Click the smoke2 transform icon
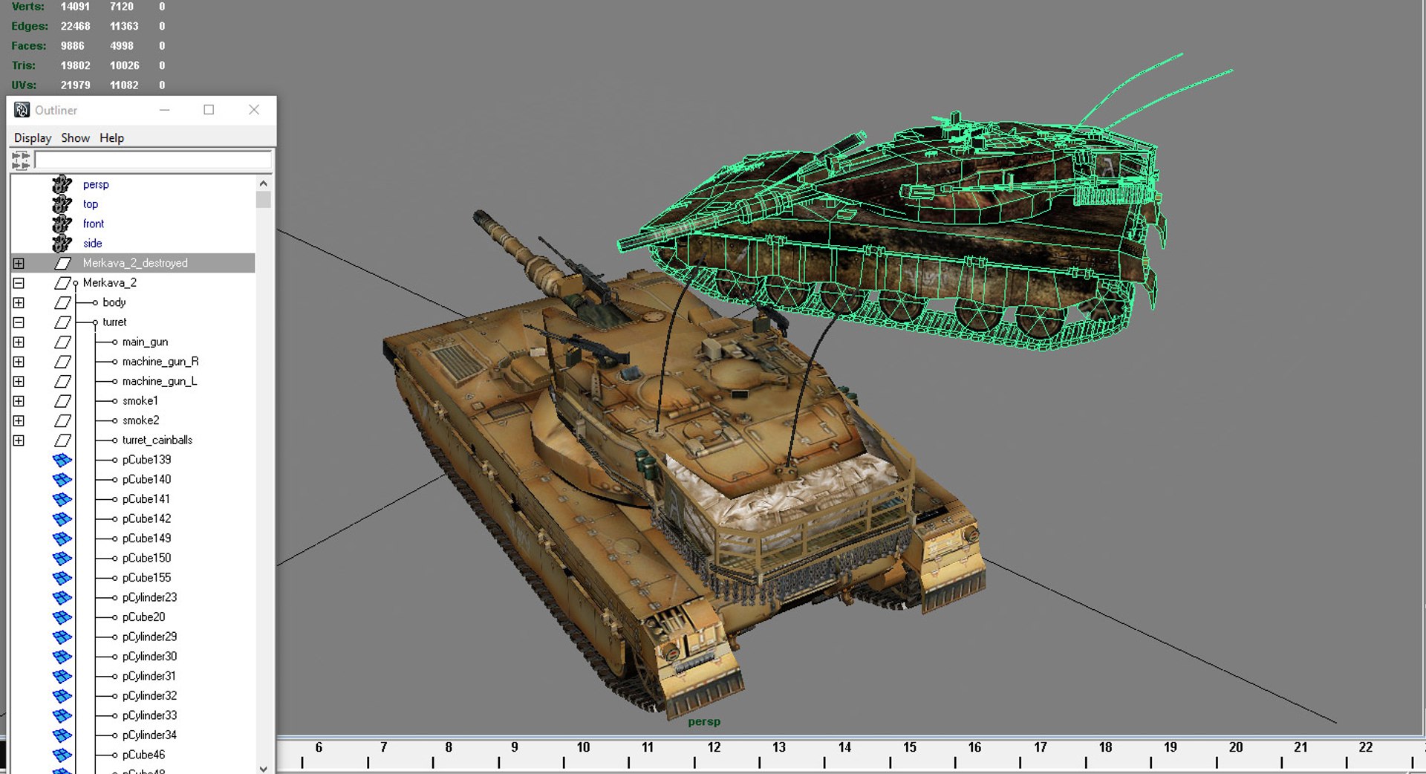 point(63,420)
